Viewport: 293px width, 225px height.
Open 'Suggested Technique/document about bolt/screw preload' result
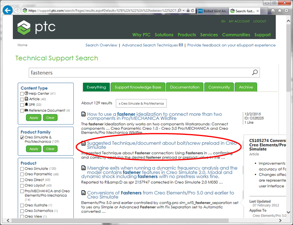coord(162,145)
